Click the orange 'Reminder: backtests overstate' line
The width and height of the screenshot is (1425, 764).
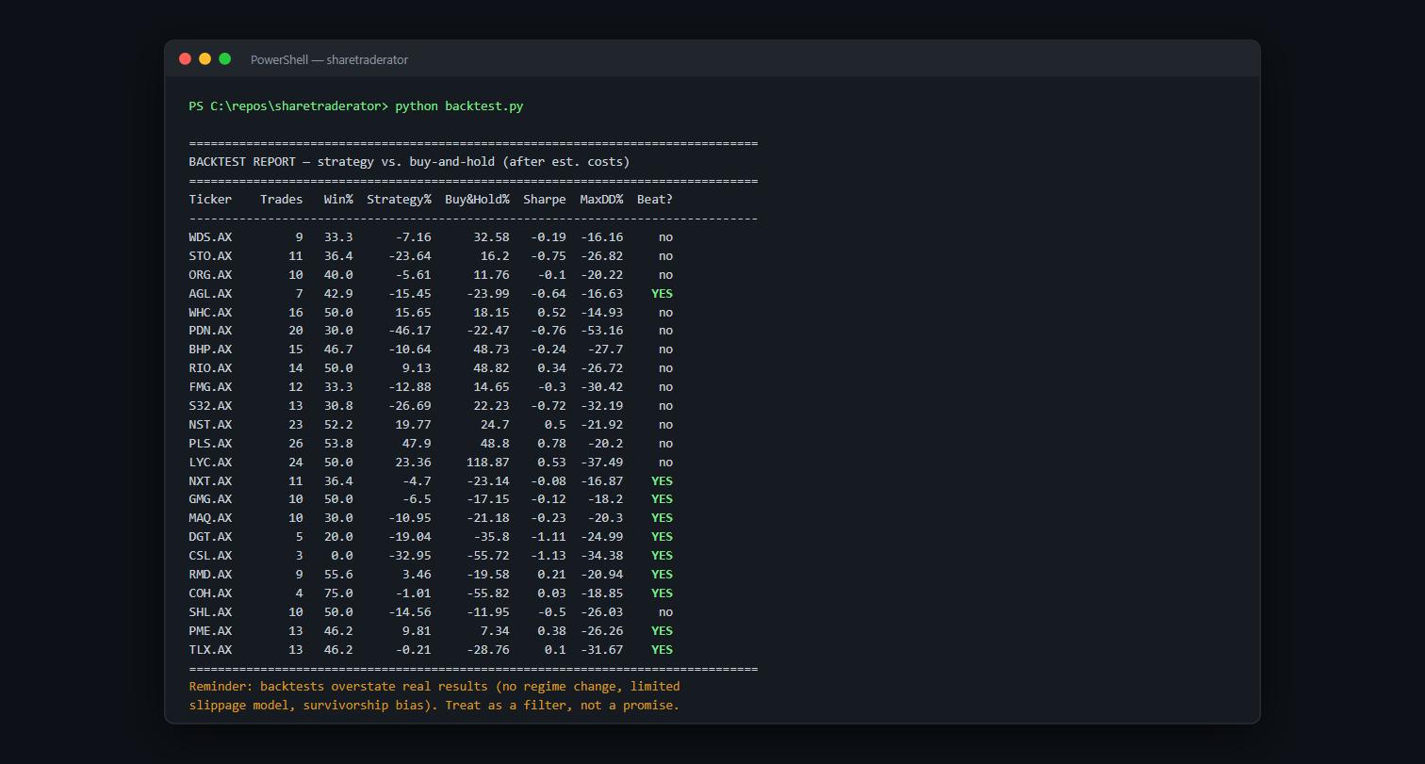[434, 686]
